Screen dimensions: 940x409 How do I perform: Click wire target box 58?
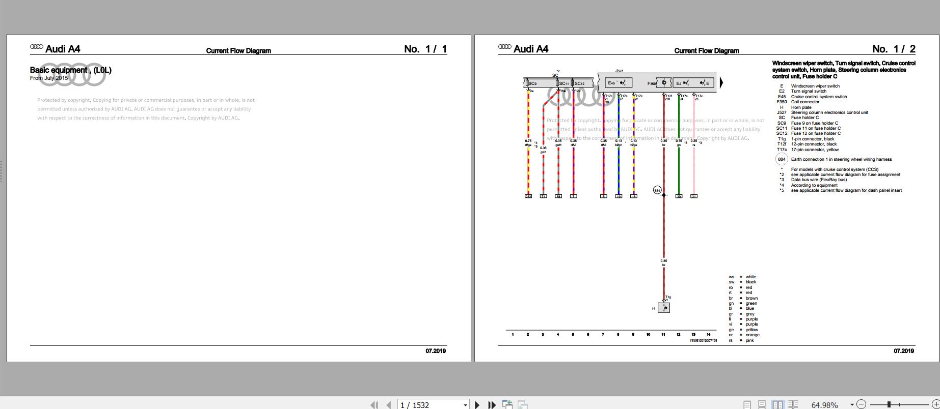[x=558, y=196]
